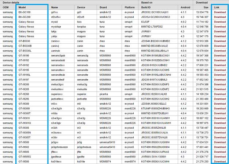Click the Model column header

(22, 7)
